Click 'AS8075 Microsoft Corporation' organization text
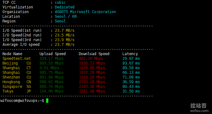 click(85, 12)
